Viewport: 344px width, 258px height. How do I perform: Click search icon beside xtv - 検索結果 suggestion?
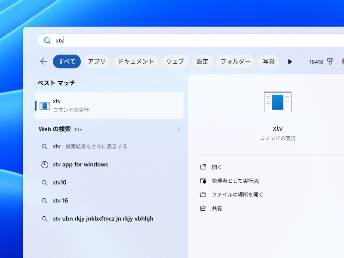tap(45, 147)
